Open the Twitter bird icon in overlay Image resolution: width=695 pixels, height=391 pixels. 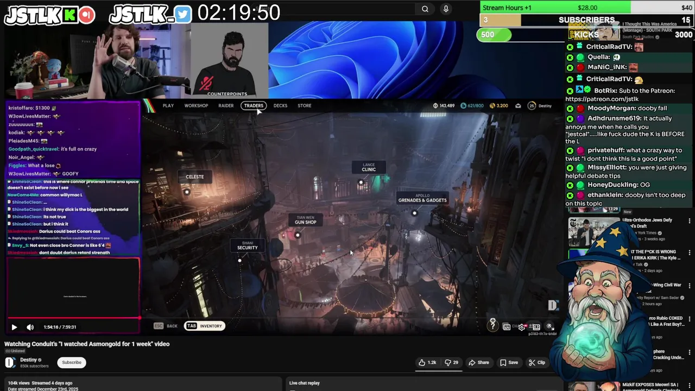coord(183,15)
